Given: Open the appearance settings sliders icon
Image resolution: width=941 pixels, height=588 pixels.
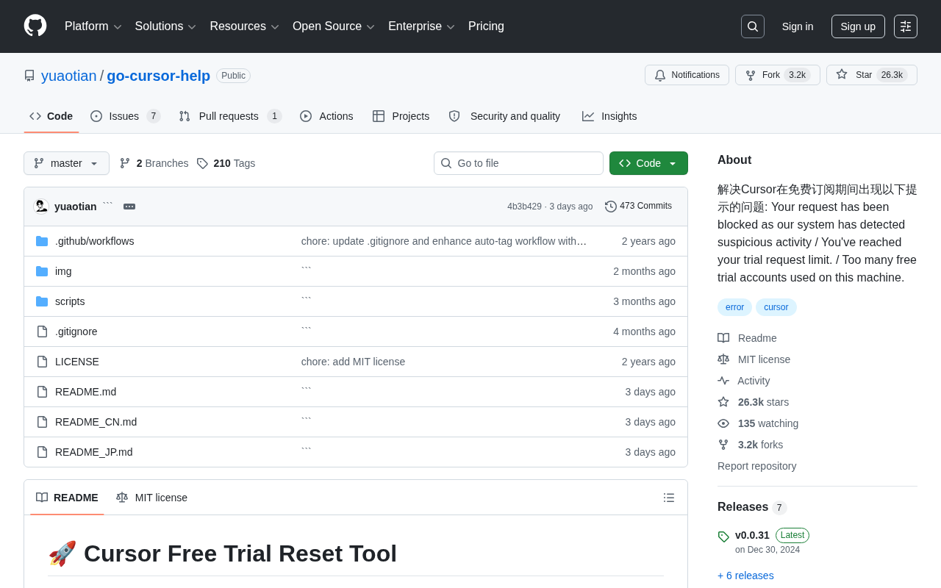Looking at the screenshot, I should click(x=906, y=26).
